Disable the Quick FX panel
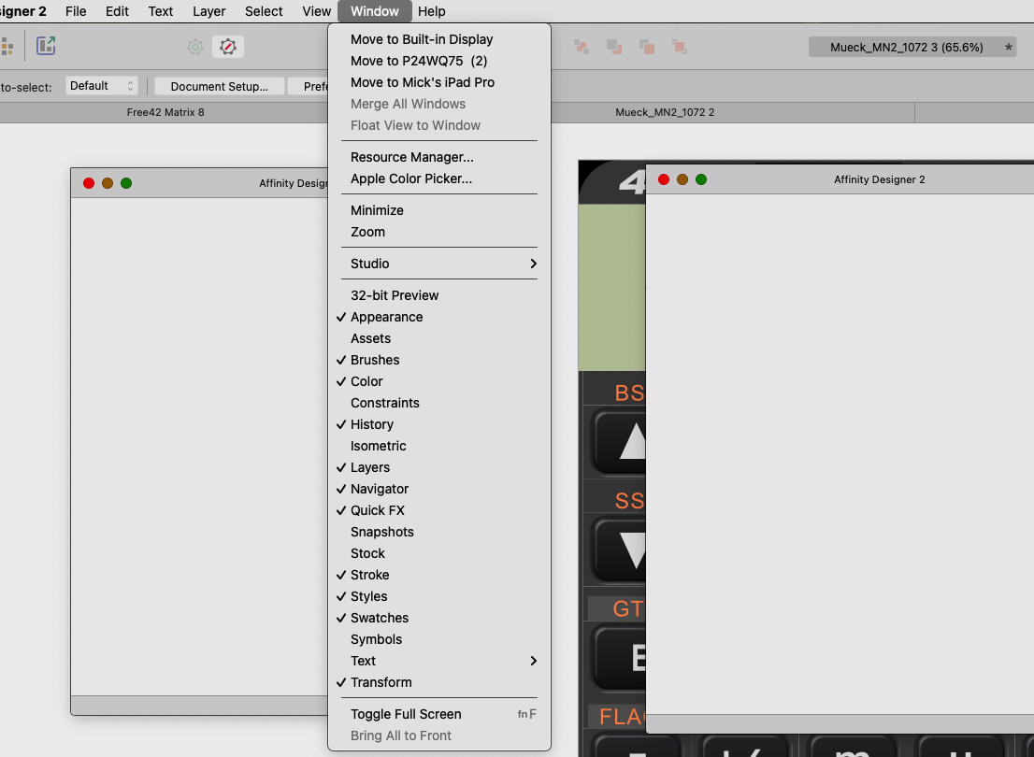 click(439, 510)
